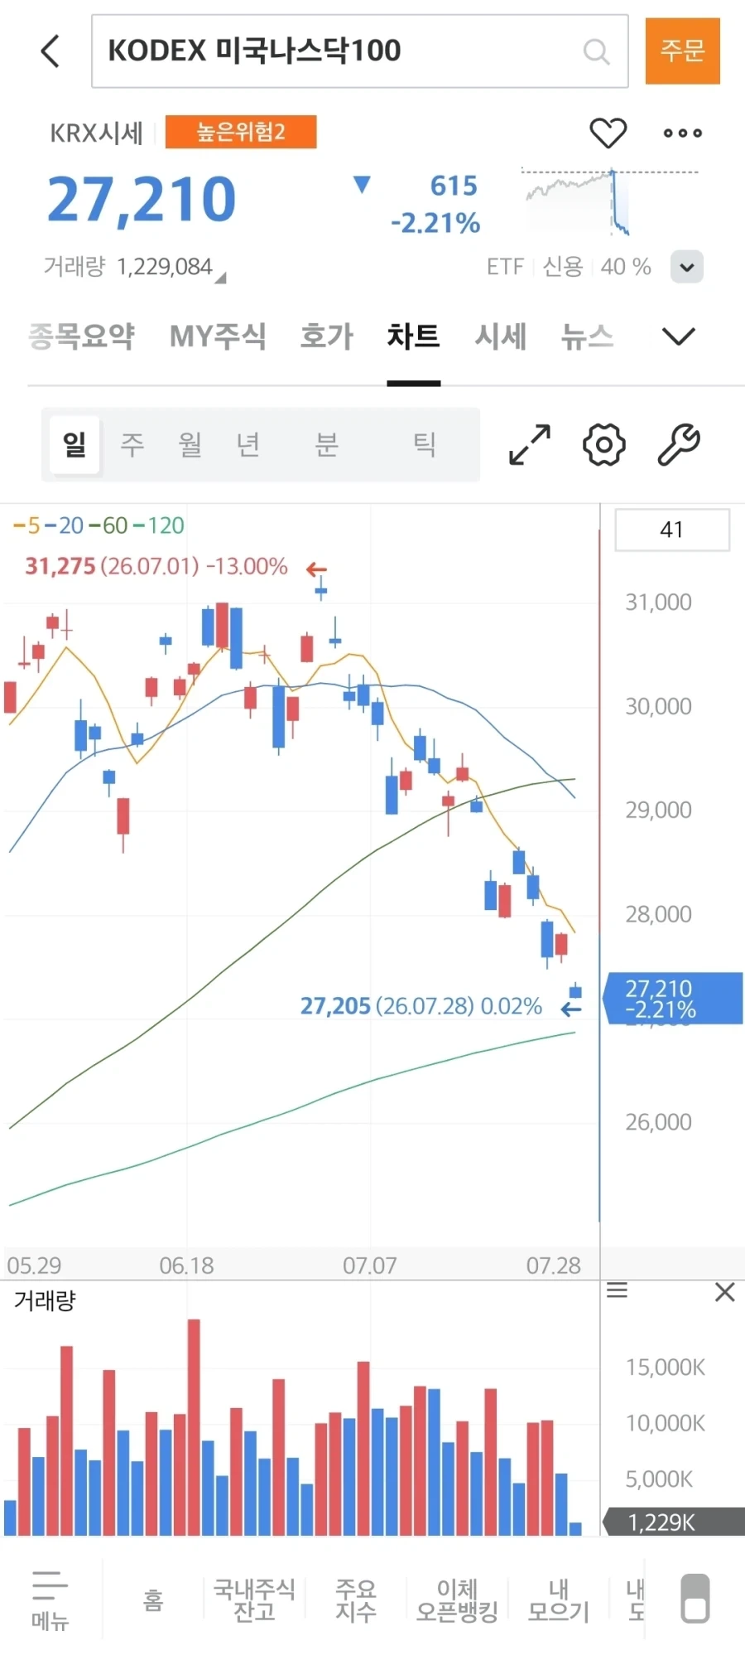Expand the volume detail triangle by 1,229,084
The image size is (745, 1660).
tap(220, 278)
